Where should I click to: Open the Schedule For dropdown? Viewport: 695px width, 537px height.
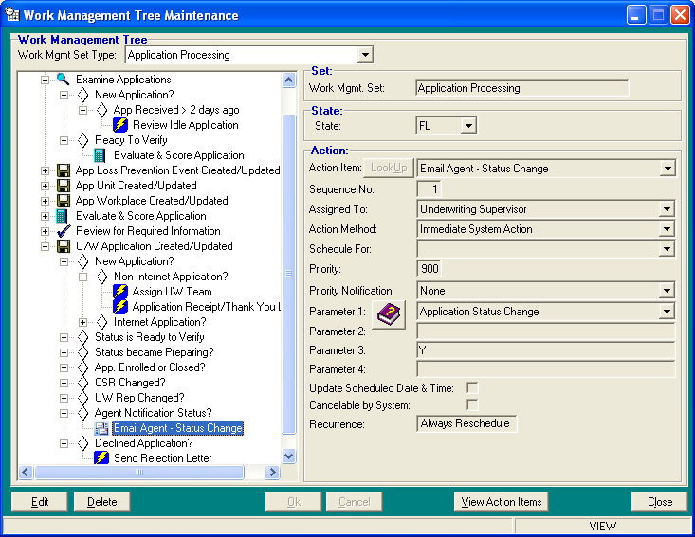[668, 249]
